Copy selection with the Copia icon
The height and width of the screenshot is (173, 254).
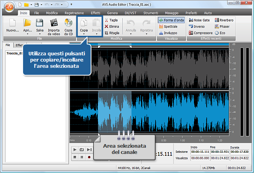(x=84, y=23)
